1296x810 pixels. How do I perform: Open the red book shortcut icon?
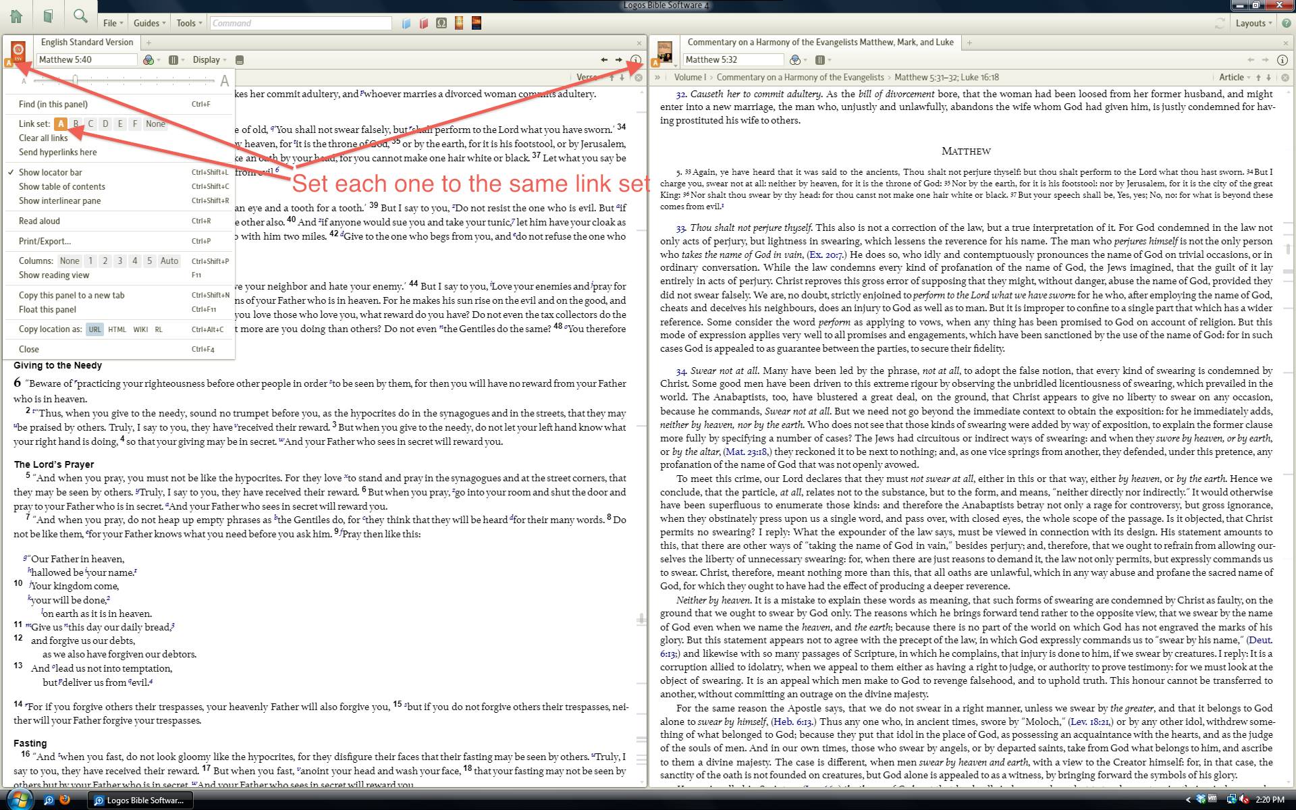point(424,23)
